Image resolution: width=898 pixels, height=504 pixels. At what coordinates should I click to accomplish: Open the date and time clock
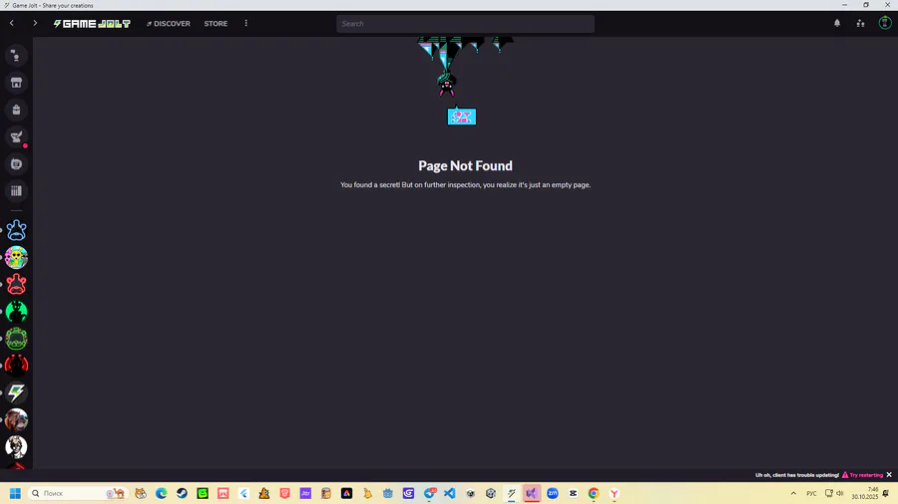tap(865, 493)
